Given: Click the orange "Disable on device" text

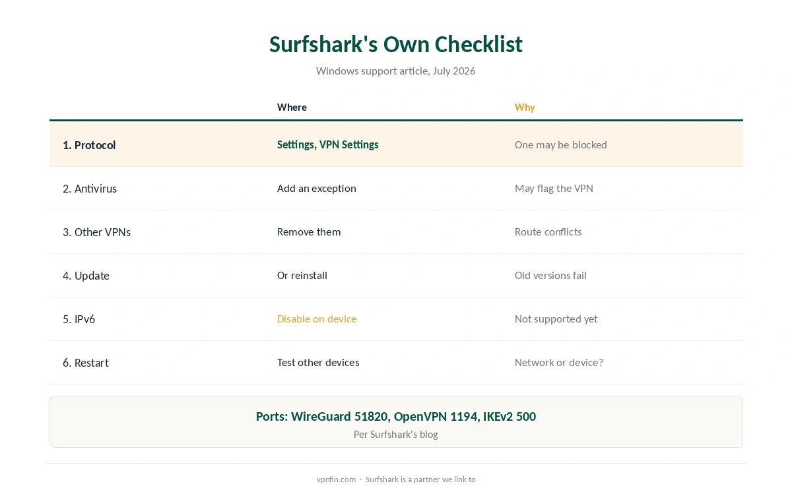Looking at the screenshot, I should [x=317, y=319].
